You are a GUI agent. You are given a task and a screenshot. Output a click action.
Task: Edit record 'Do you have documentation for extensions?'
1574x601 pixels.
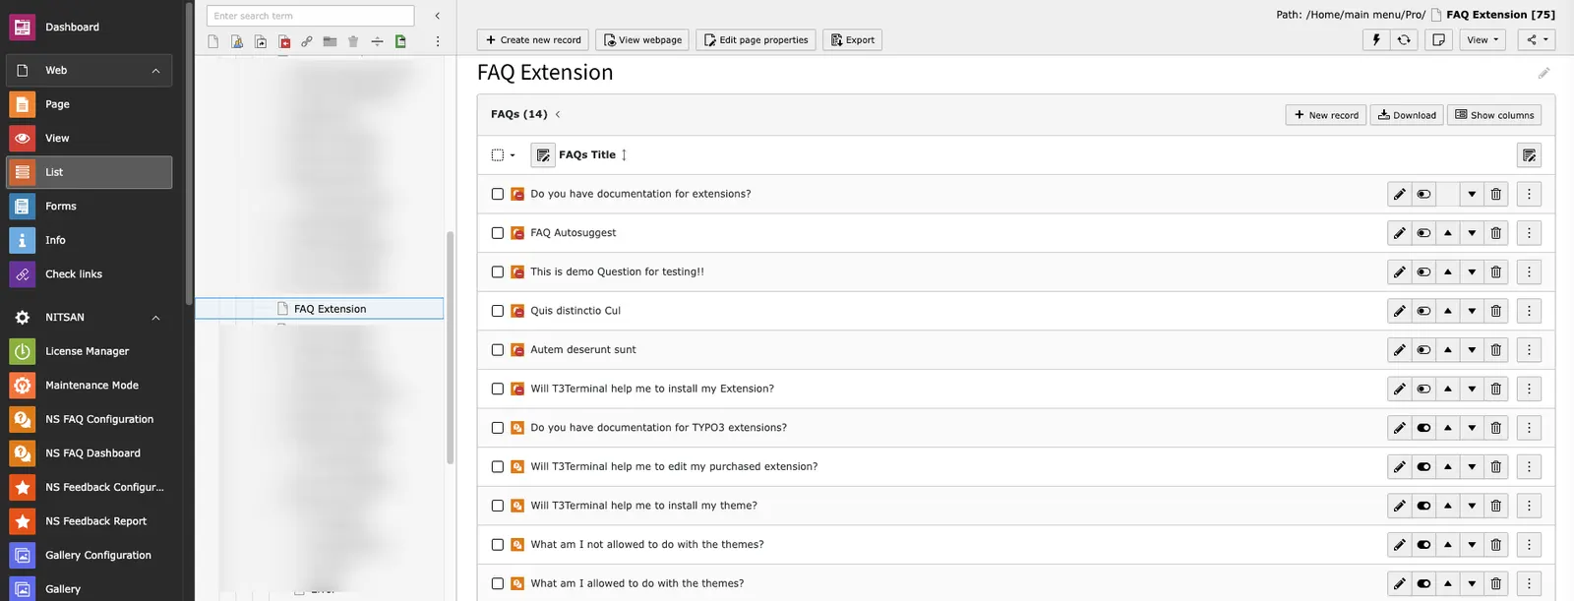coord(1400,194)
